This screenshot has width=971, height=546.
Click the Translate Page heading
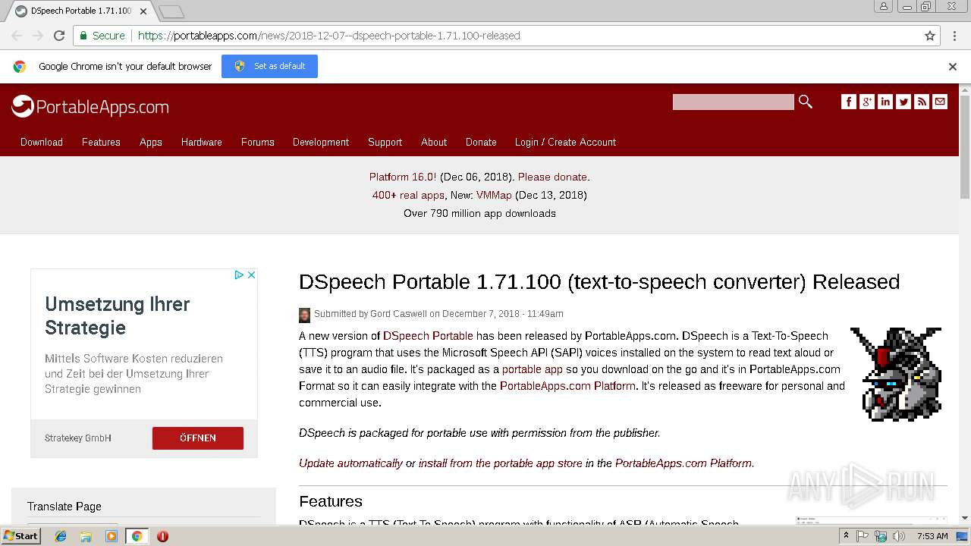pyautogui.click(x=64, y=507)
